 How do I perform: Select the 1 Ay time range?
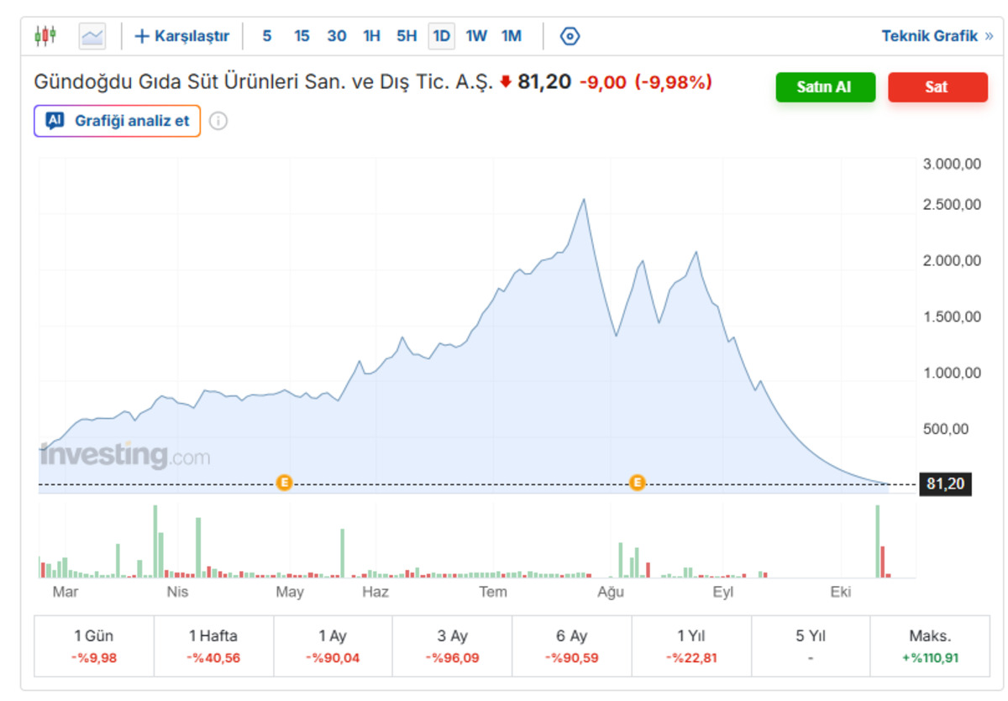333,646
